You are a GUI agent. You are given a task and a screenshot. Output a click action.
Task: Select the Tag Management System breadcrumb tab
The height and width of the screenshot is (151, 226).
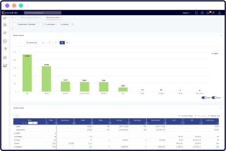point(31,18)
